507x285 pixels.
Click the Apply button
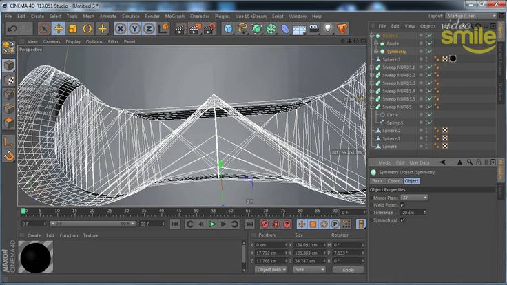tap(348, 270)
